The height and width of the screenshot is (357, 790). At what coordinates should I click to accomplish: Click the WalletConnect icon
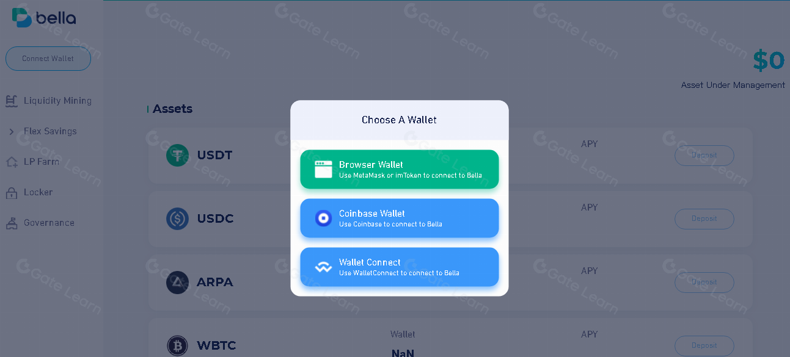click(x=323, y=267)
